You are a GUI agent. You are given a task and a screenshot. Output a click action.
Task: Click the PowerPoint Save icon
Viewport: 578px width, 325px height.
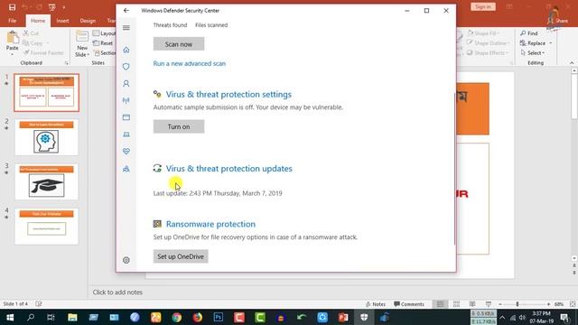[x=12, y=7]
